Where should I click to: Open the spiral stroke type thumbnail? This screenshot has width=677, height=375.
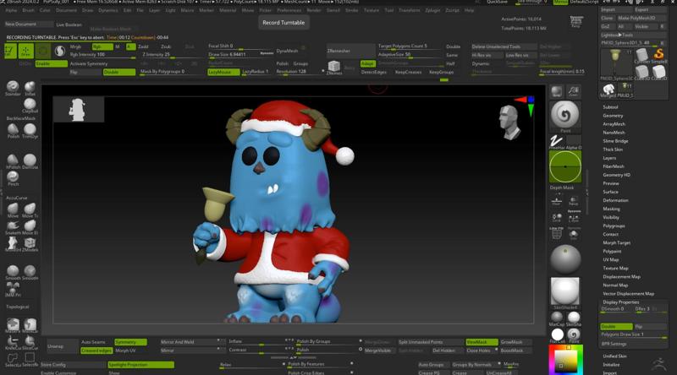564,115
